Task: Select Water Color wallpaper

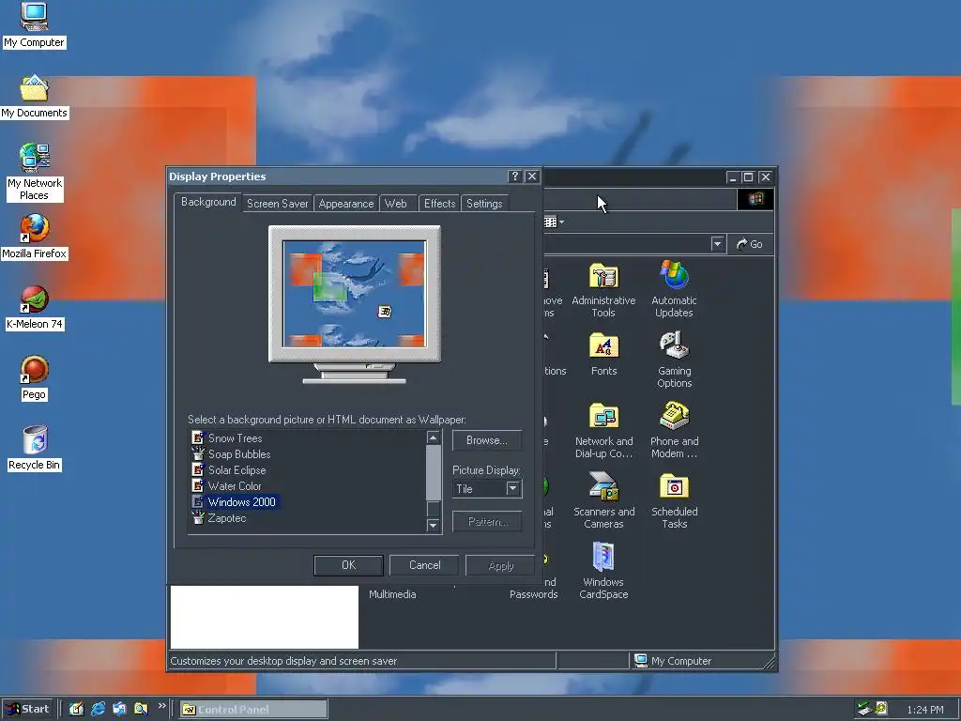Action: 235,486
